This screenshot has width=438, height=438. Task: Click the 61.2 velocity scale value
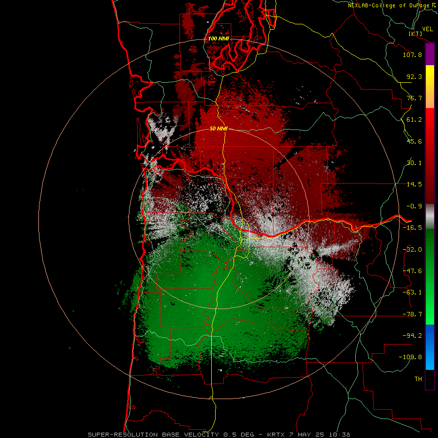(x=414, y=120)
